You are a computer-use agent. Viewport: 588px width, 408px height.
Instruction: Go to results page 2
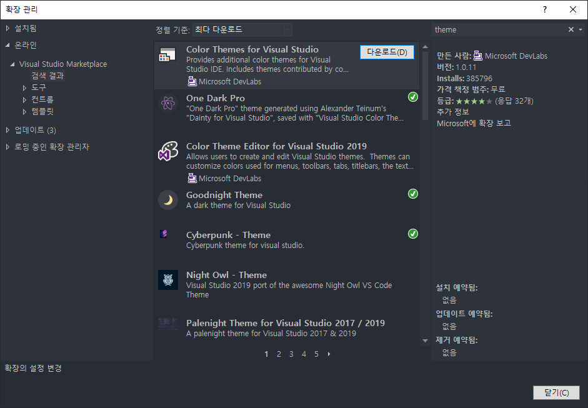tap(279, 354)
